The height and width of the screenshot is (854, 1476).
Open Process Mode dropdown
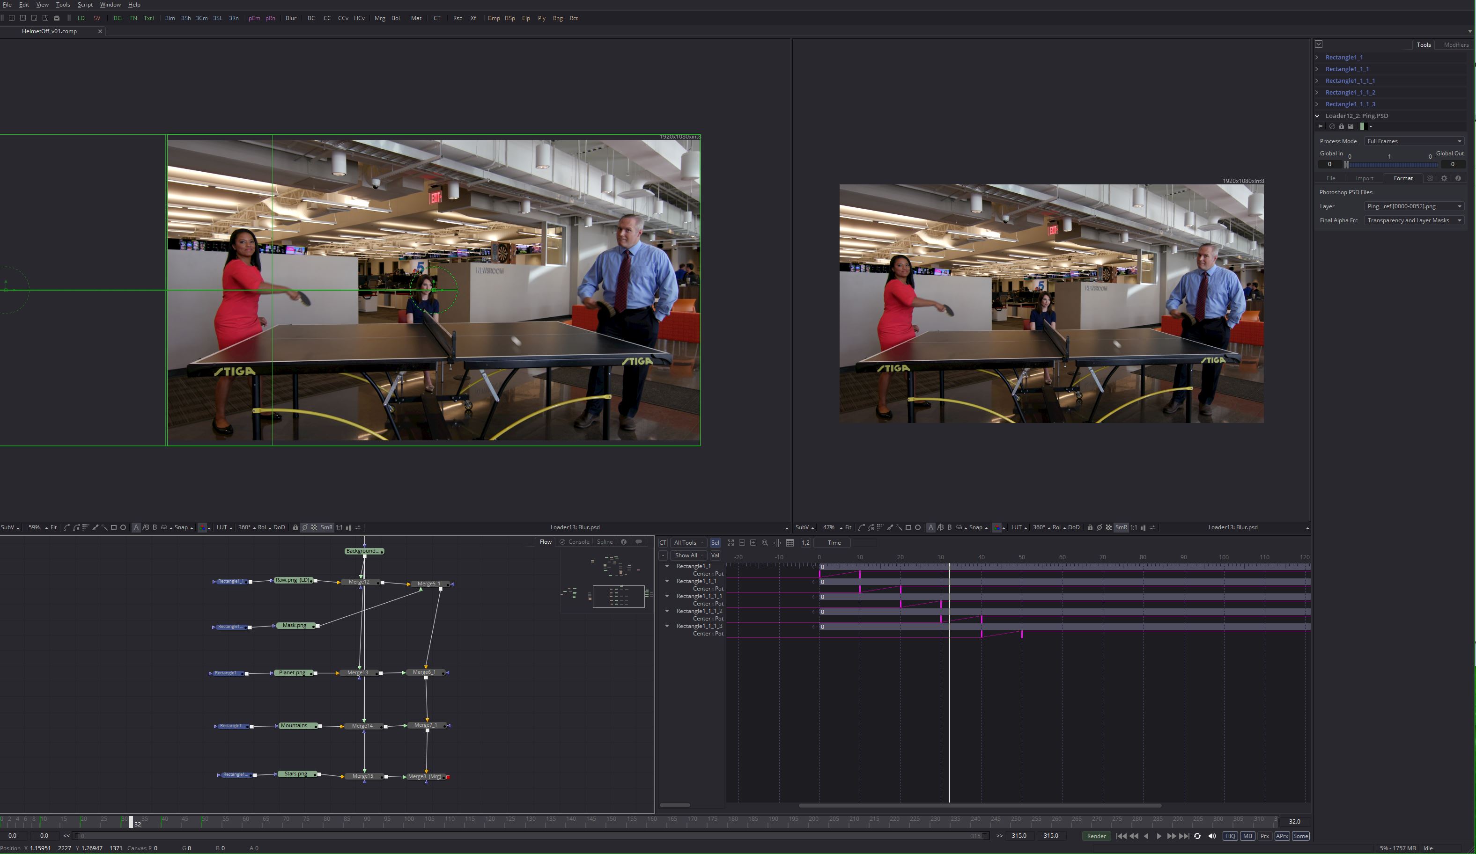(1414, 141)
